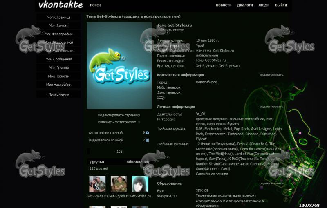Open first friend's thumbnail photo
Viewport: 327px width, 208px height.
tap(97, 184)
